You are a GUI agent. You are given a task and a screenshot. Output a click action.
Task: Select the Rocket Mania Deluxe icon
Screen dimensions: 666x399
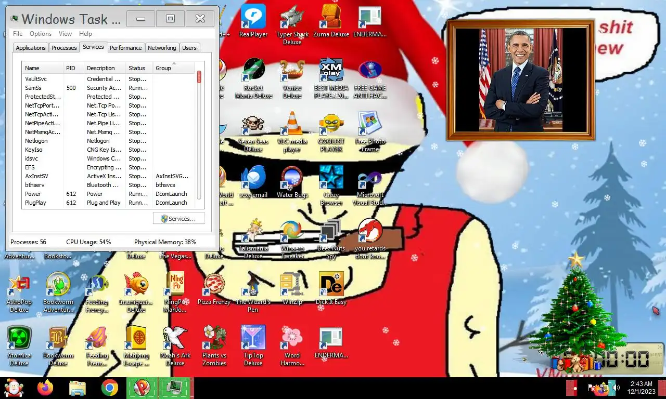253,78
